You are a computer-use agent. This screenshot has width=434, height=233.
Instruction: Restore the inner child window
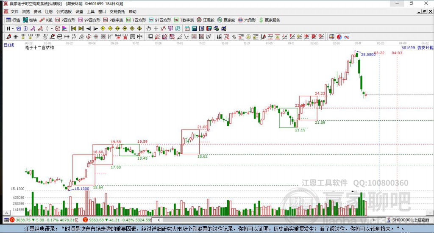click(x=424, y=11)
